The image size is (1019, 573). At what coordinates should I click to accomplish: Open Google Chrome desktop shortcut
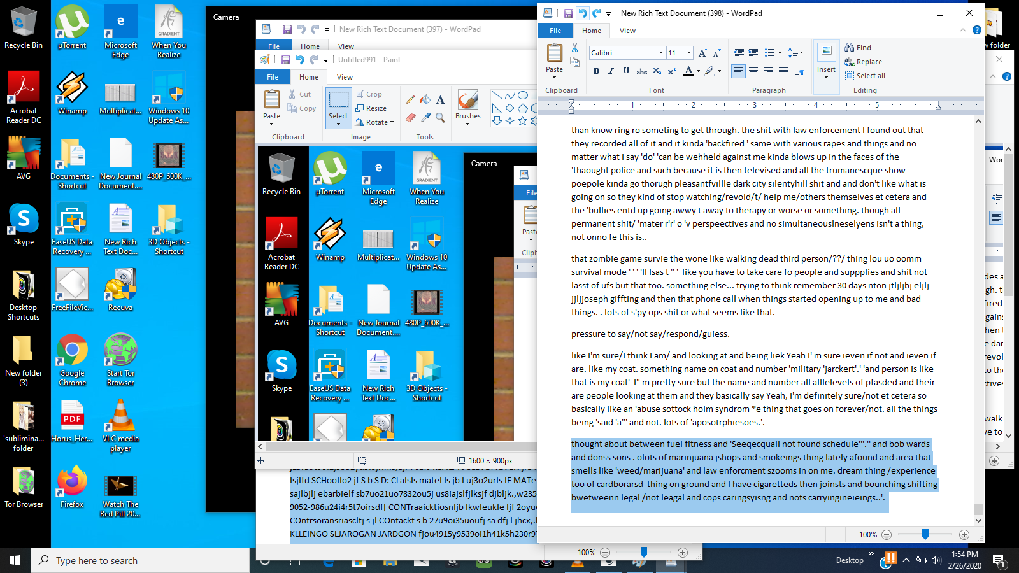(72, 360)
